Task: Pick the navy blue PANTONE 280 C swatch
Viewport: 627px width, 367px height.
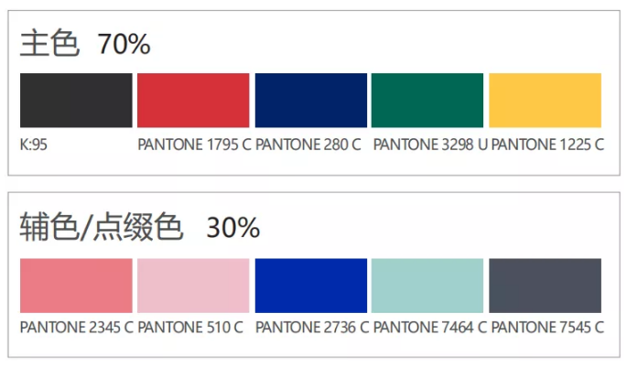Action: [x=310, y=100]
